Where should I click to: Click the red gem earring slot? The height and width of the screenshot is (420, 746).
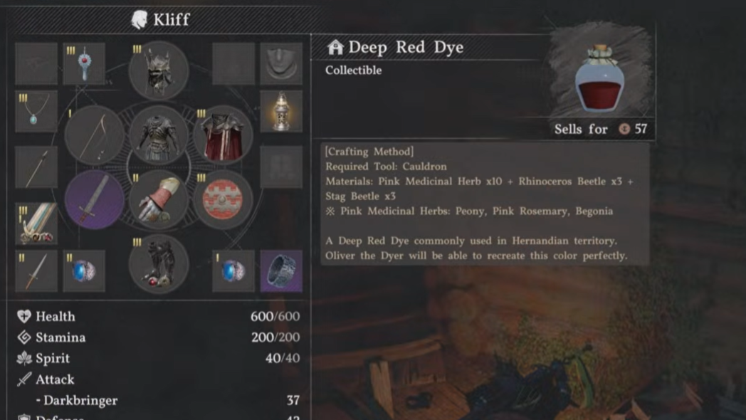click(84, 64)
